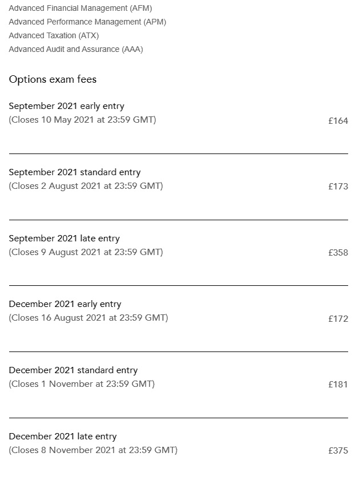Select the £375 late entry fee
The height and width of the screenshot is (489, 355).
coord(338,451)
